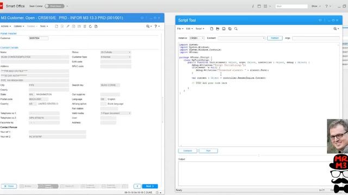Click the Customer number field
The image size is (348, 195).
click(x=39, y=38)
